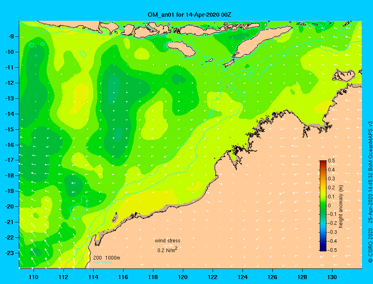Click the '0.3' colorbar label
This screenshot has width=373, height=284.
[331, 179]
